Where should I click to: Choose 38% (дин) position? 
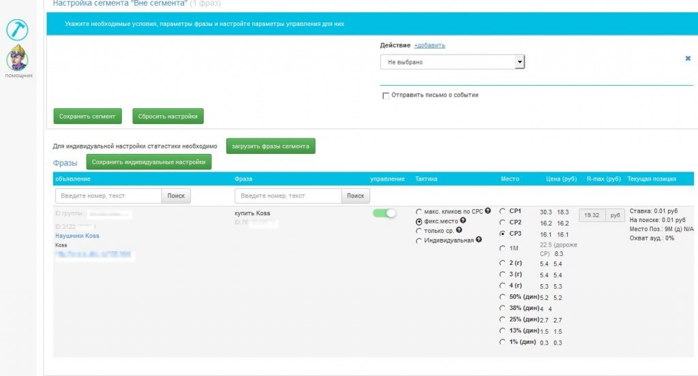coord(502,308)
